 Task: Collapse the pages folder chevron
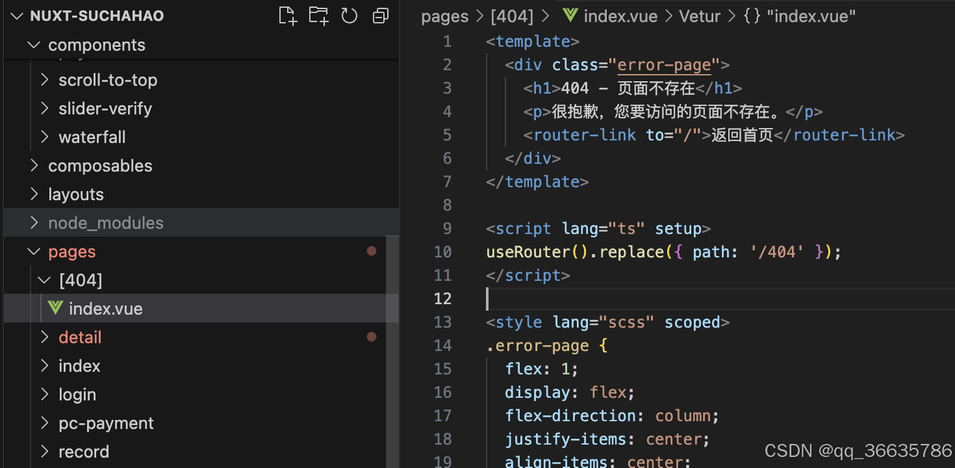[x=34, y=252]
